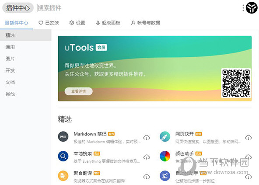Viewport: 259px width, 185px height.
Task: Click the 本地搜索 magnifier icon
Action: click(x=63, y=156)
